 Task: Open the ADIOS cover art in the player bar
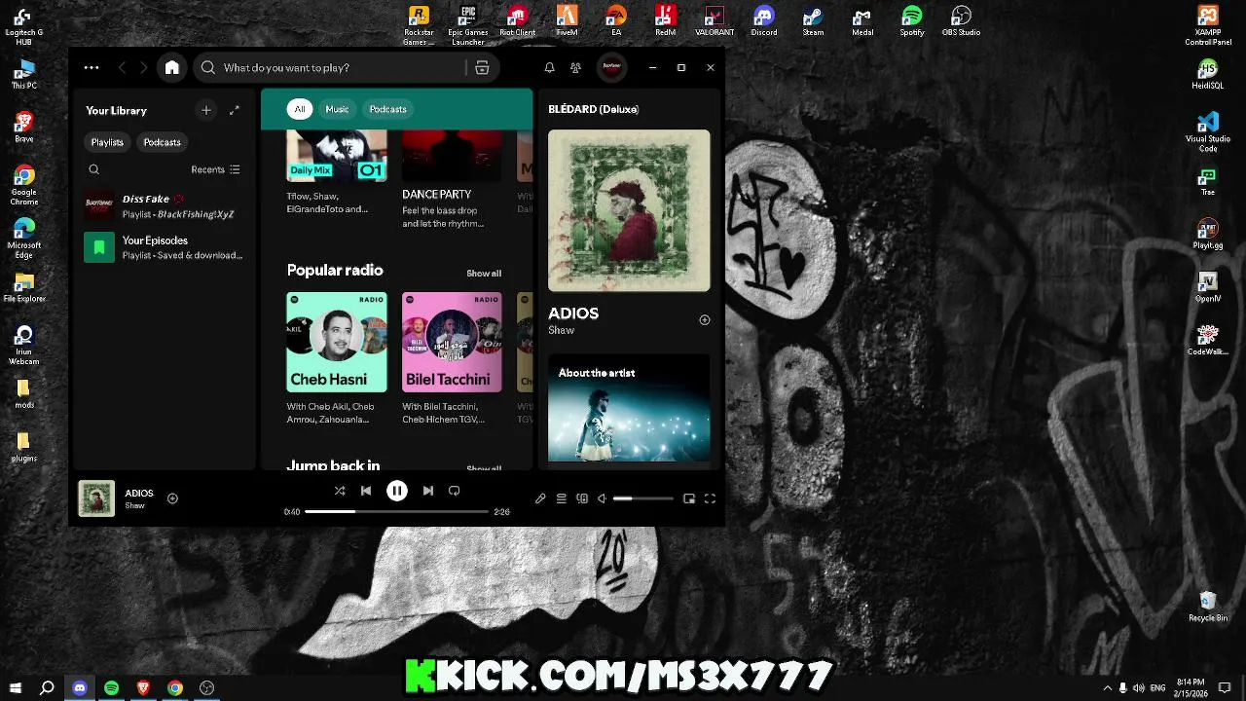(x=96, y=498)
